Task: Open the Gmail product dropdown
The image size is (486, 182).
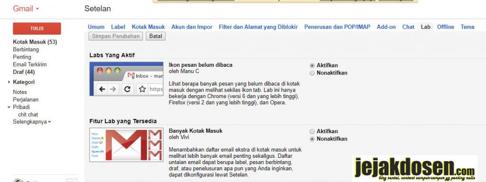Action: (x=26, y=9)
